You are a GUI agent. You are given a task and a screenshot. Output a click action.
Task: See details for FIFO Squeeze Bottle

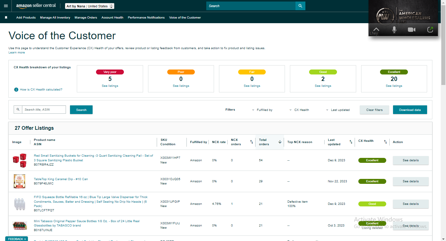pyautogui.click(x=411, y=204)
